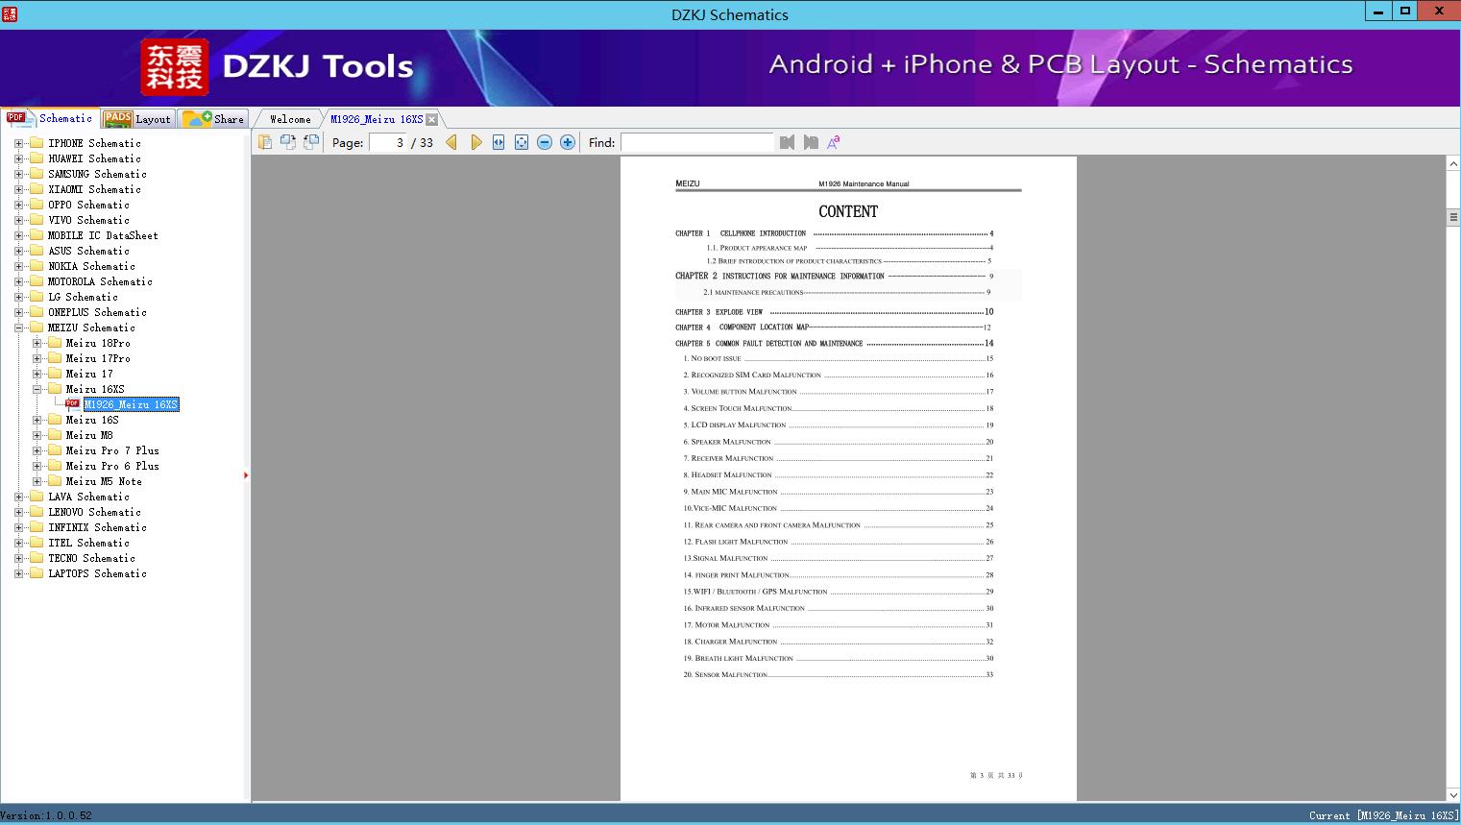Click the SAMSUNG Schematic folder icon
This screenshot has height=825, width=1461.
[x=37, y=174]
